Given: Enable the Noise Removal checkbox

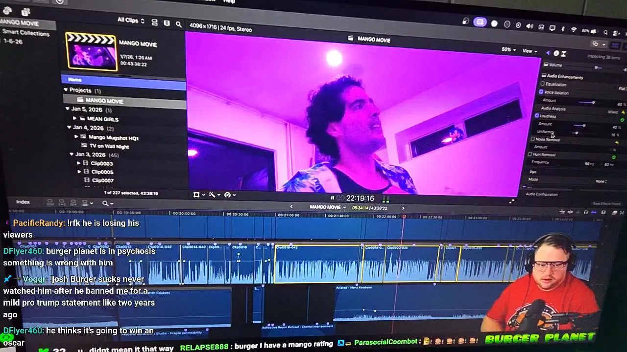Looking at the screenshot, I should [x=533, y=139].
